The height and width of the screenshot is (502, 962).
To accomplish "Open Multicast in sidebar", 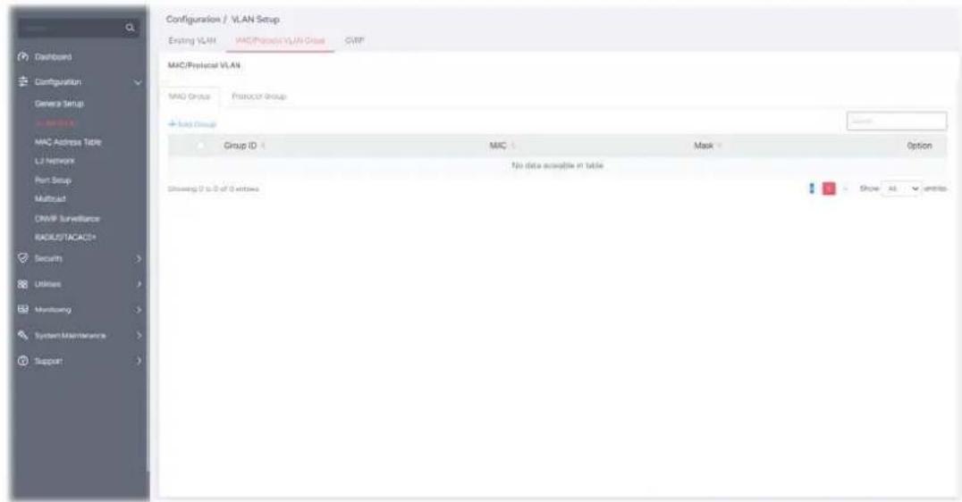I will click(50, 199).
